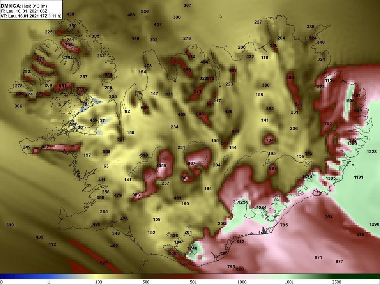Click the 227 value on the map
The image size is (380, 285).
tap(258, 22)
